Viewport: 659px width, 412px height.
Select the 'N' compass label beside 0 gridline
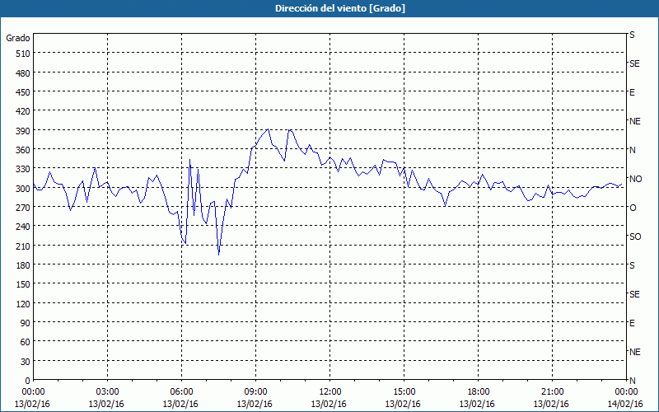633,381
